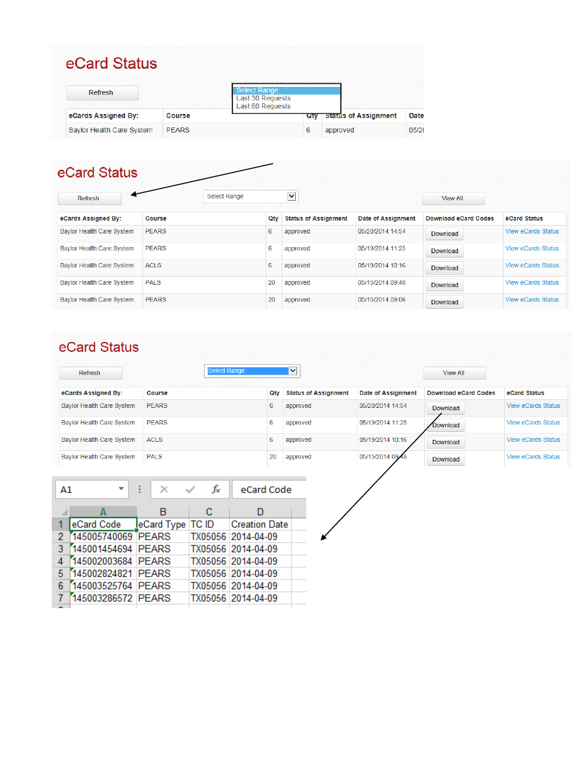Click the select-all corner triangle in spreadsheet
The height and width of the screenshot is (761, 588).
64,512
